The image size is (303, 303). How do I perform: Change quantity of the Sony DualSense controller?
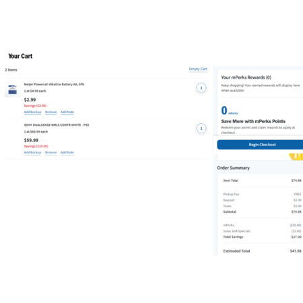point(201,129)
